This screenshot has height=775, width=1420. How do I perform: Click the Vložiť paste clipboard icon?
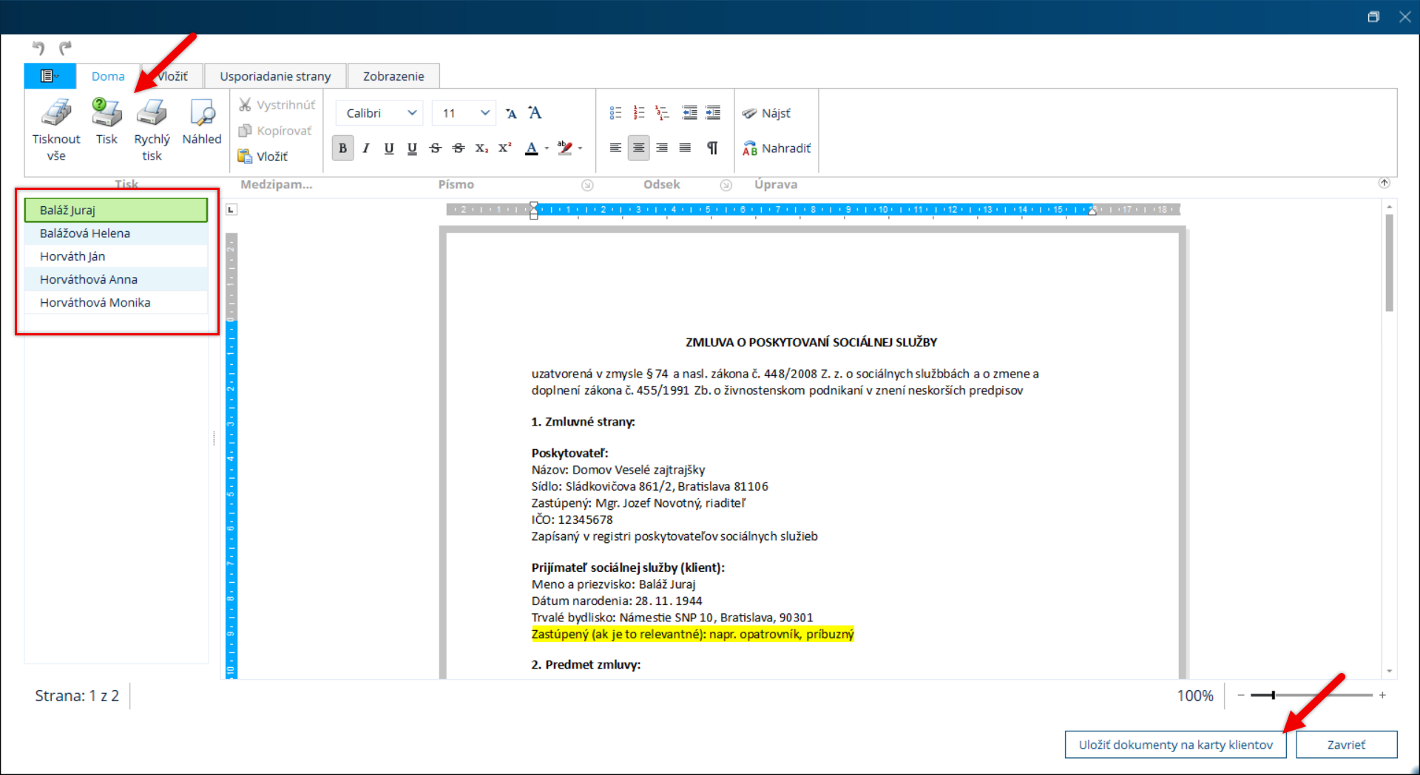pos(245,156)
